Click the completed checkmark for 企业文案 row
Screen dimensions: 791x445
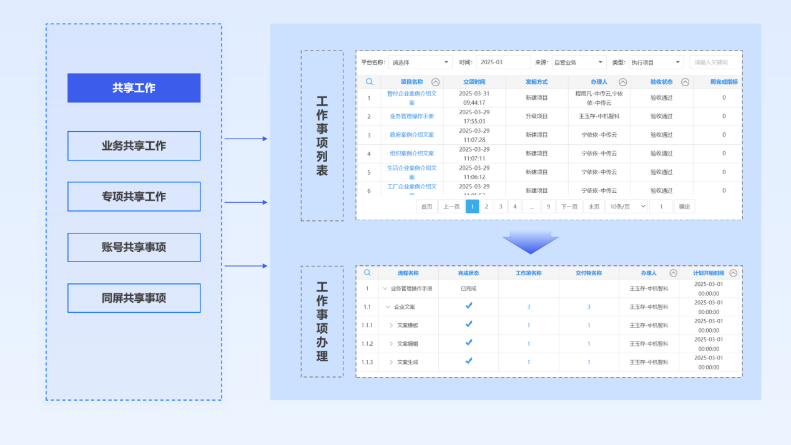tap(469, 306)
